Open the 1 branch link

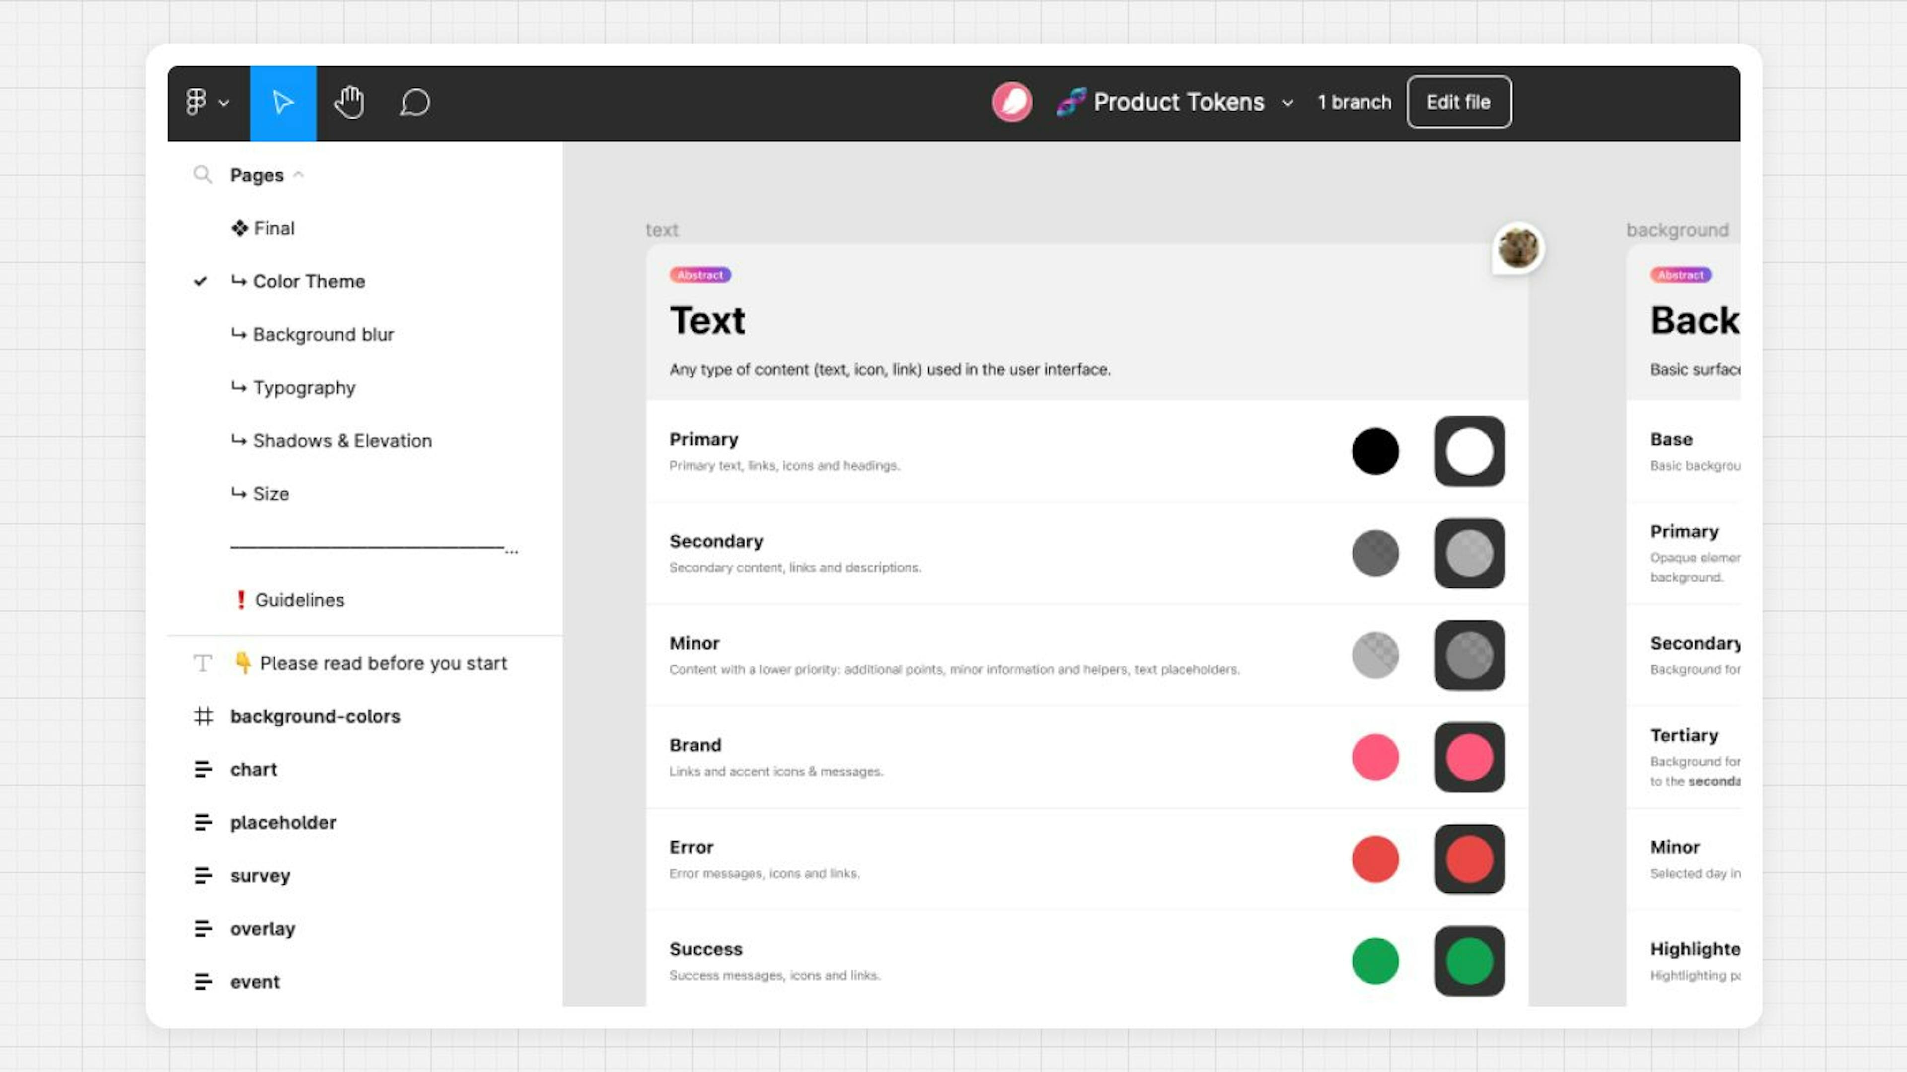click(x=1353, y=102)
